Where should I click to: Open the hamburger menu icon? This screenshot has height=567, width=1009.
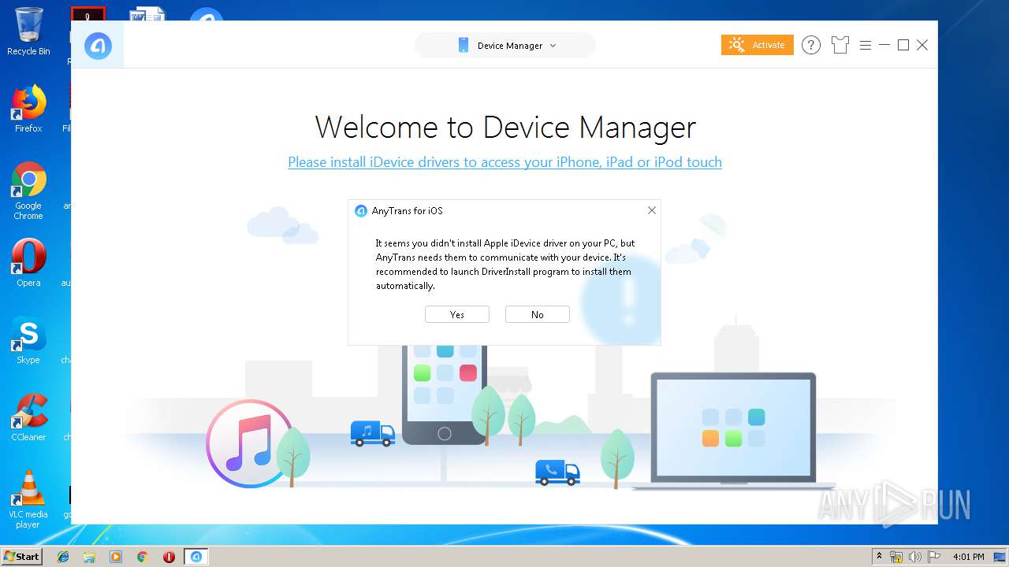point(865,45)
